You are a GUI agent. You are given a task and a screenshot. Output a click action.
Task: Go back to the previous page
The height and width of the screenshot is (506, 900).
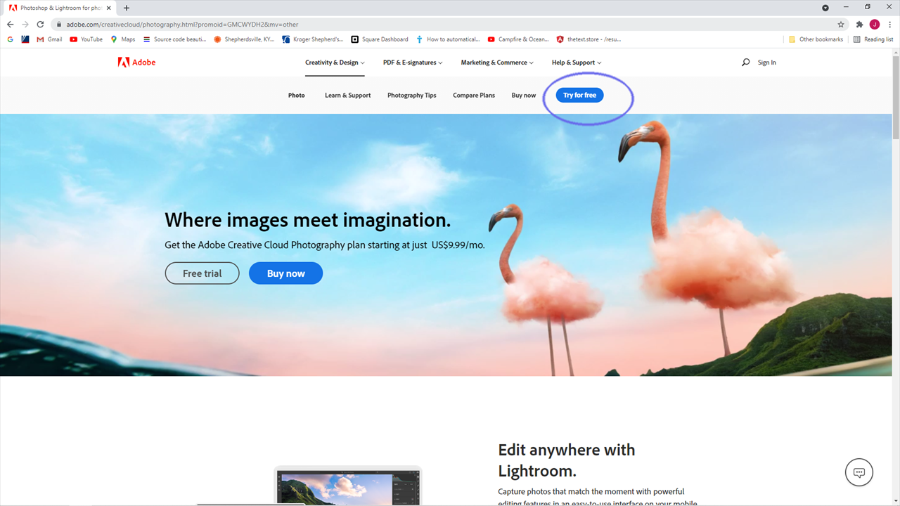tap(10, 24)
